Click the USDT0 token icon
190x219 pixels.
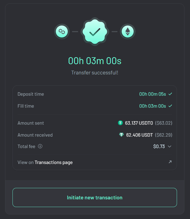(x=120, y=123)
